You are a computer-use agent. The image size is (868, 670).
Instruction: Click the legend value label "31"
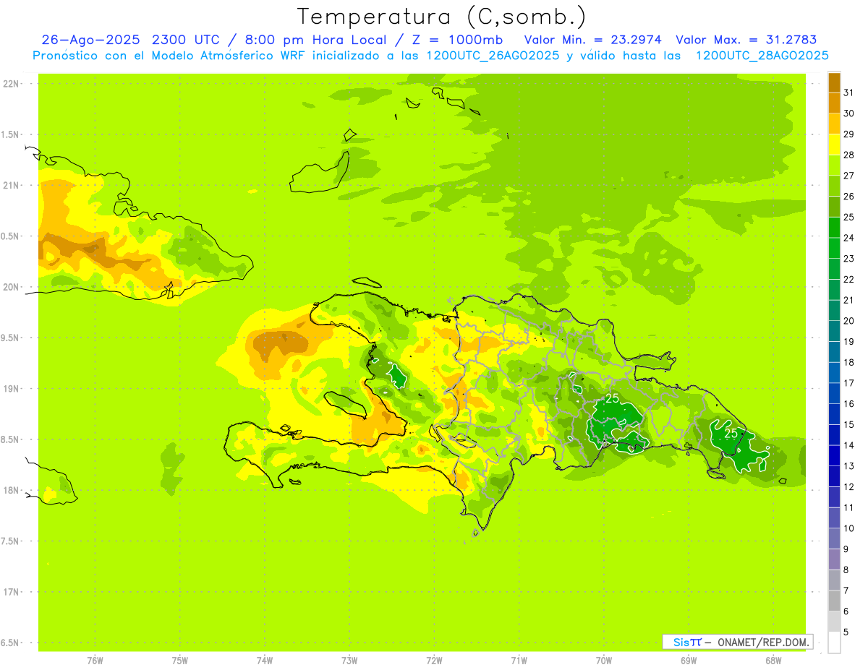(848, 93)
